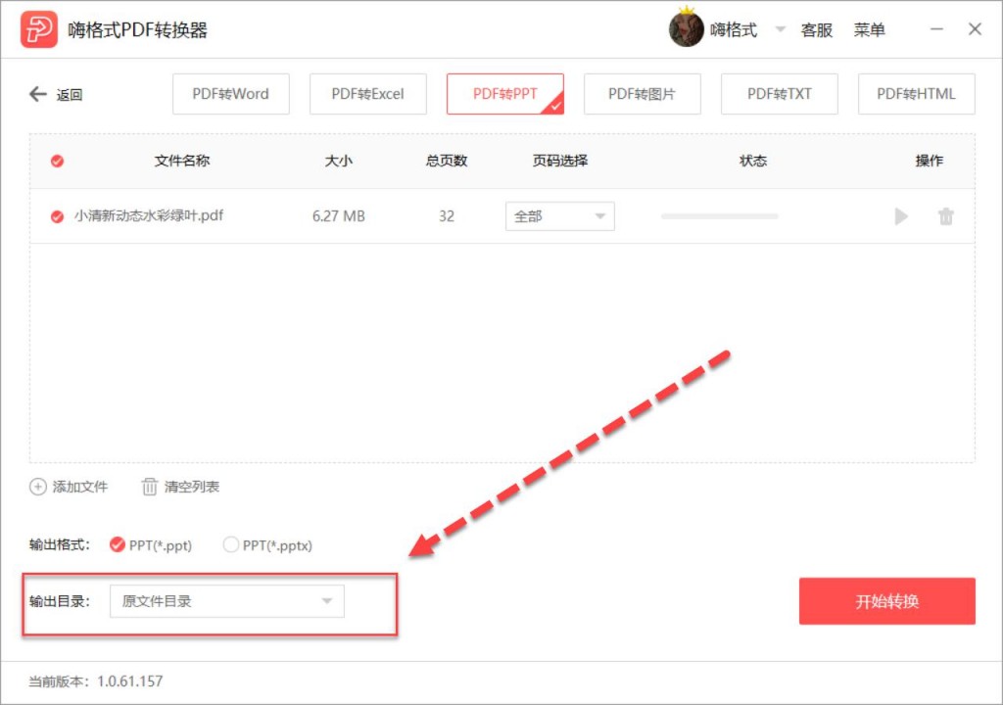
Task: Toggle the select-all checkbox in the table header
Action: click(57, 161)
